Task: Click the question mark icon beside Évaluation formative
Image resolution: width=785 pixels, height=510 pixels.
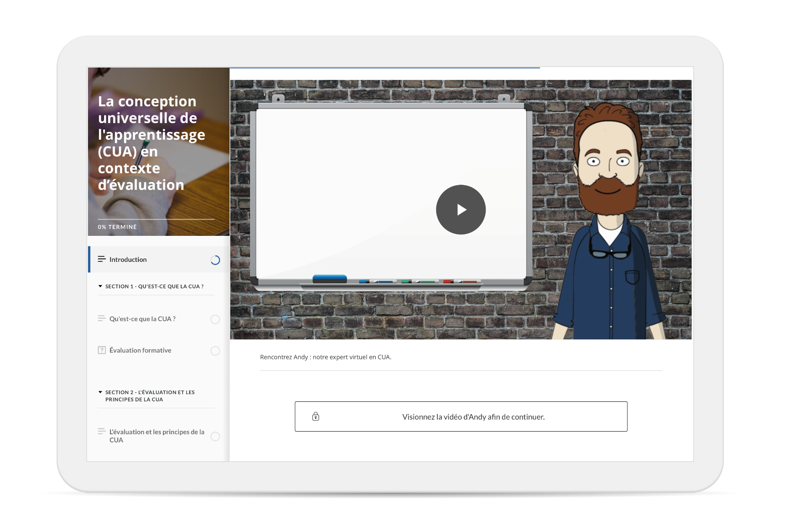Action: [102, 350]
